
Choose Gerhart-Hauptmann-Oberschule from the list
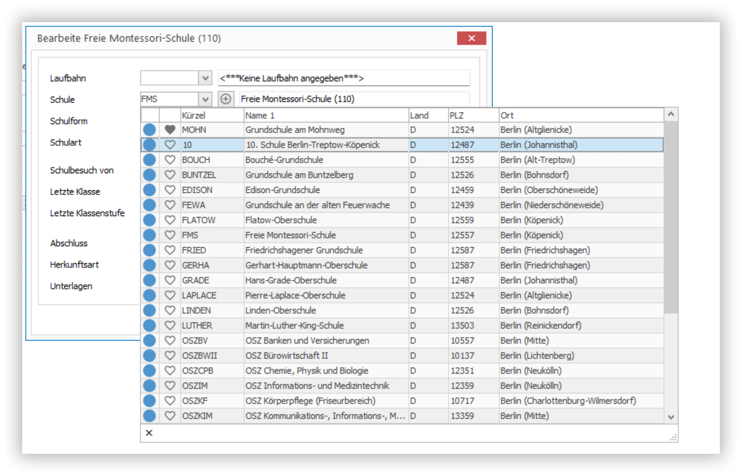(402, 265)
